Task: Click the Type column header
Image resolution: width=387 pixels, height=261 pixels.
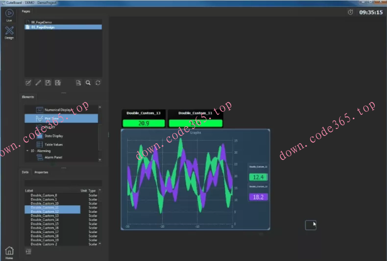Action: click(92, 190)
